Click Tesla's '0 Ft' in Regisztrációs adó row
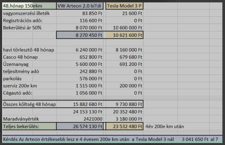Viewport: 225px width, 145px height. (x=125, y=21)
